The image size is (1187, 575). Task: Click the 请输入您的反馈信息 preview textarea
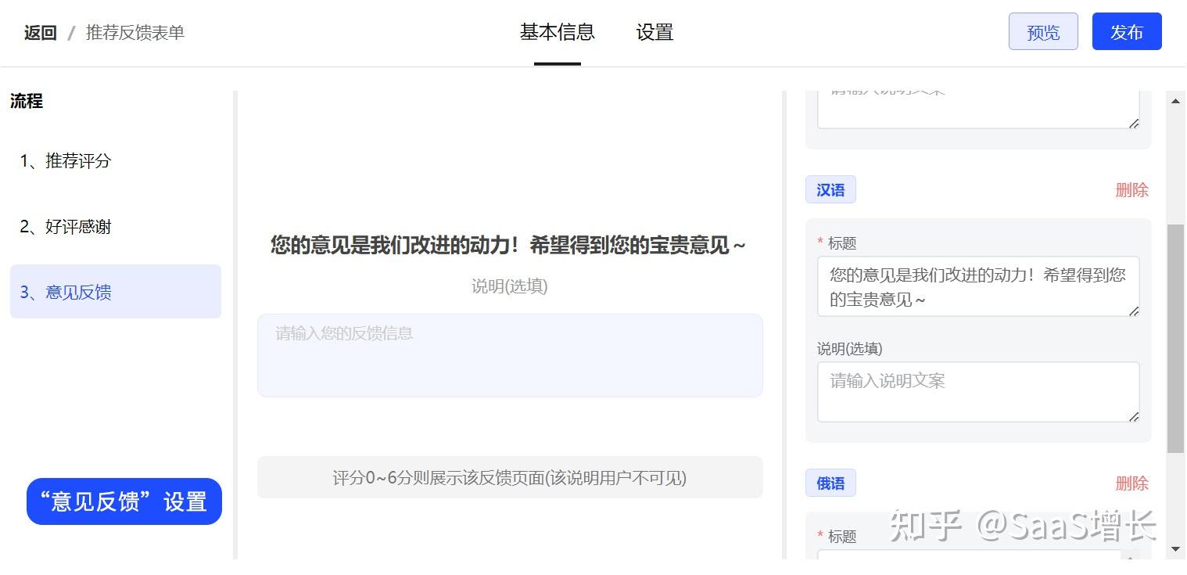(x=509, y=354)
